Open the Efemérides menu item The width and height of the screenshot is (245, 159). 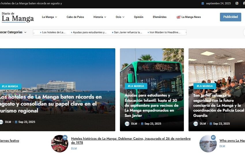pos(160,17)
